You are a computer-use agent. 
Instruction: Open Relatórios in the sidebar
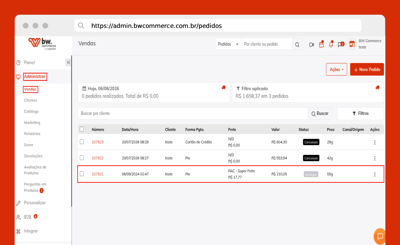pos(32,134)
